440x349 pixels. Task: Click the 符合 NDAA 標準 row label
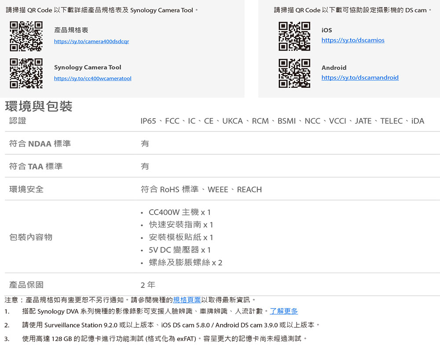click(40, 144)
